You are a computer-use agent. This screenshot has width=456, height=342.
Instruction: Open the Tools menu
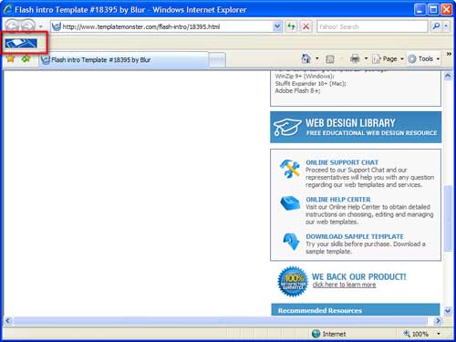pyautogui.click(x=424, y=59)
